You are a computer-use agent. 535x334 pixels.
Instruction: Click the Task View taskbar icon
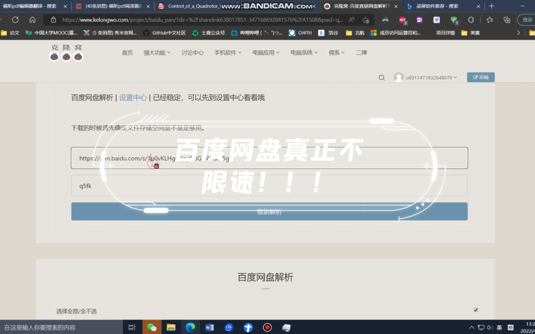coord(132,327)
